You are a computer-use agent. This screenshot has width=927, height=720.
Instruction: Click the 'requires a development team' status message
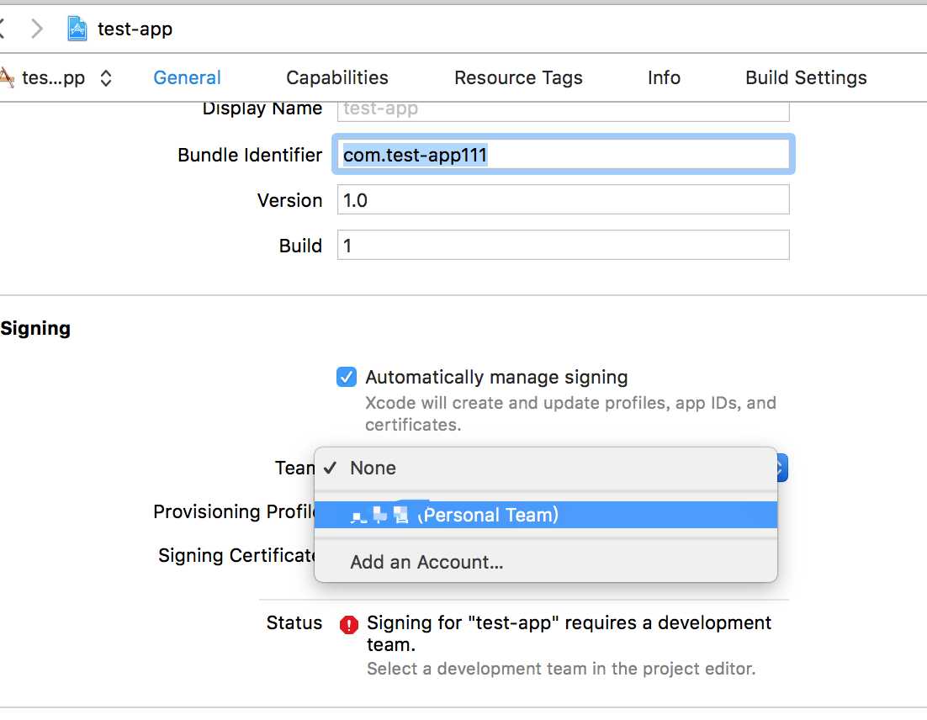[569, 633]
